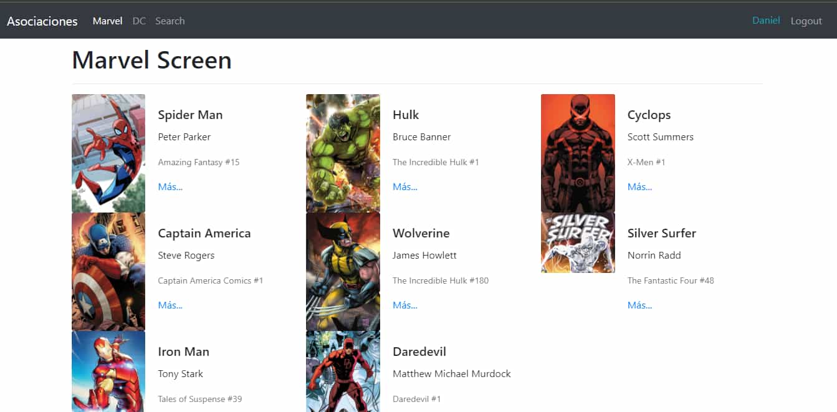Click the Daniel username in navbar
This screenshot has height=412, width=837.
(766, 21)
